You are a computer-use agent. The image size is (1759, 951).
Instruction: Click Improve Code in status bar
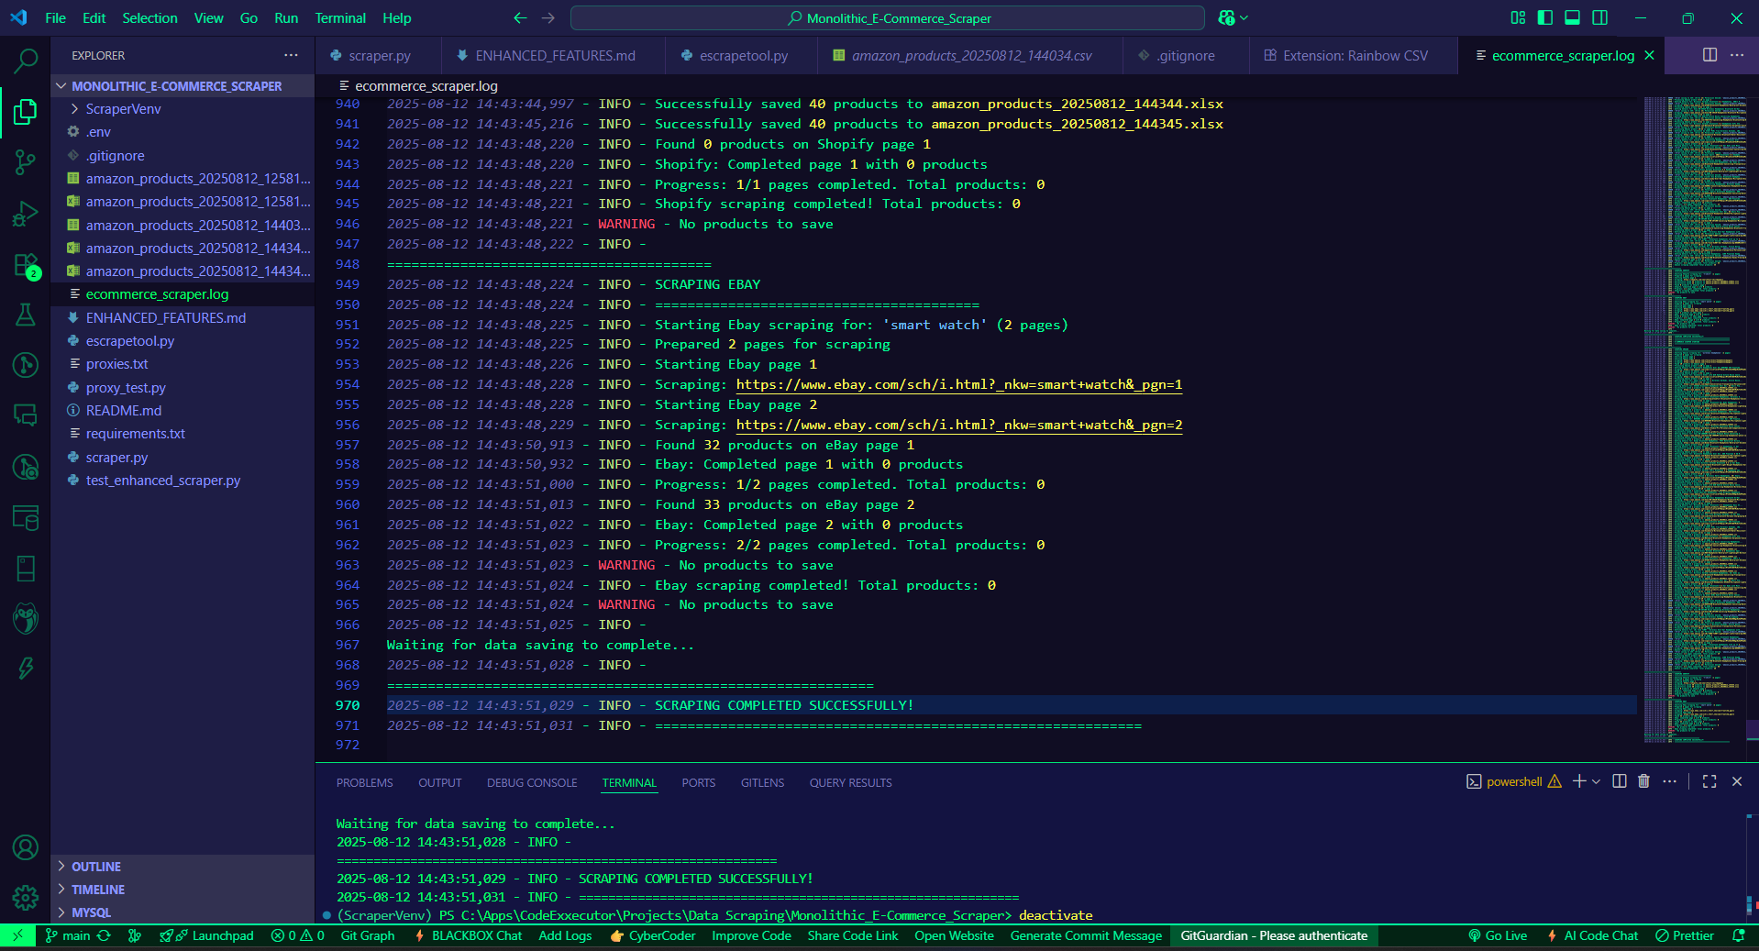click(x=751, y=935)
